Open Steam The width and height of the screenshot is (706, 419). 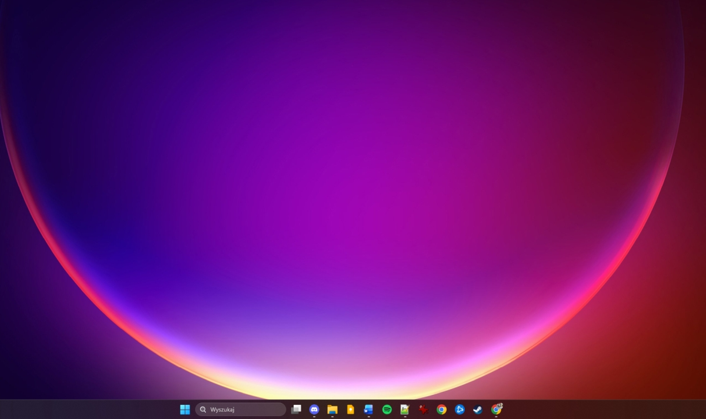pyautogui.click(x=477, y=408)
